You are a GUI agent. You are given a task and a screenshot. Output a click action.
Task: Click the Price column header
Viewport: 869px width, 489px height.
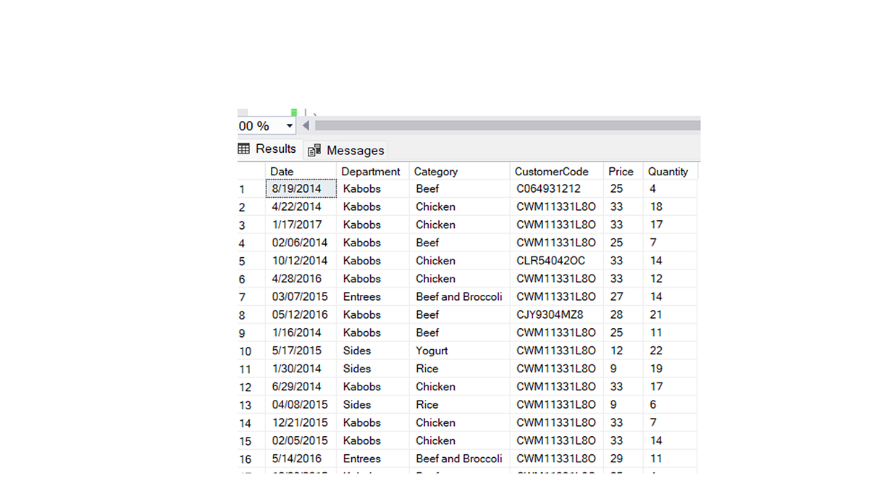621,171
